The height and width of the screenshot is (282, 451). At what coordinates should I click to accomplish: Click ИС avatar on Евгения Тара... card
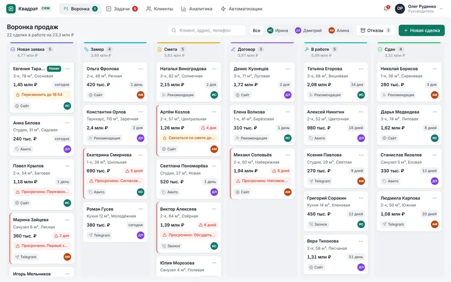(67, 106)
